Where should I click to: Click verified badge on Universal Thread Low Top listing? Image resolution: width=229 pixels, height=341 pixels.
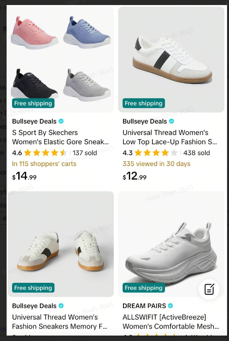click(172, 121)
